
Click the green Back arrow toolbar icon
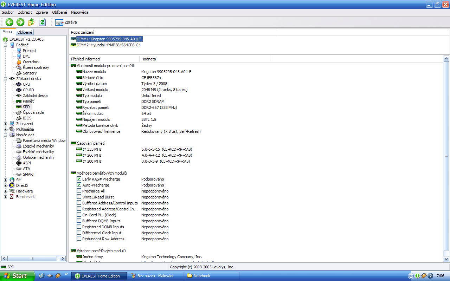coord(9,22)
